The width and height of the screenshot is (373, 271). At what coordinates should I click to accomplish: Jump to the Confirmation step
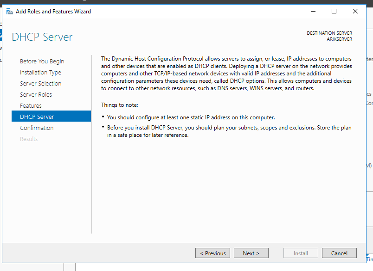pos(37,128)
